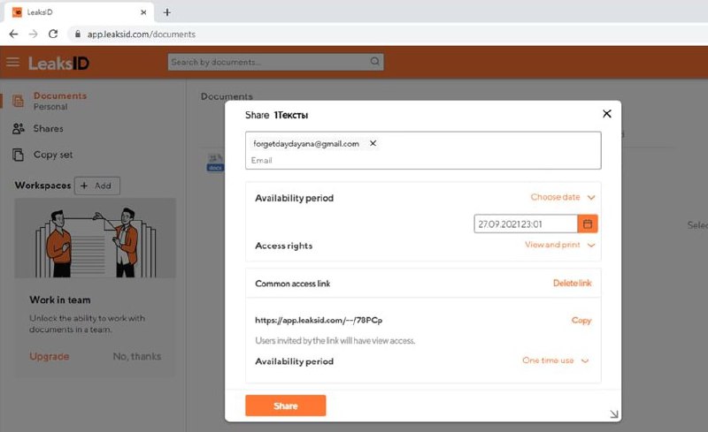Click the Shares people icon
This screenshot has height=432, width=708.
pyautogui.click(x=19, y=128)
